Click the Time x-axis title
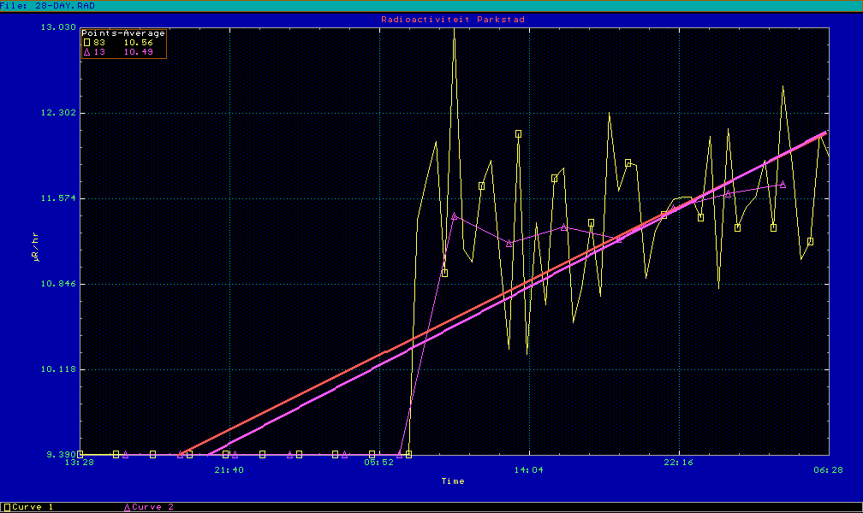 [x=453, y=481]
